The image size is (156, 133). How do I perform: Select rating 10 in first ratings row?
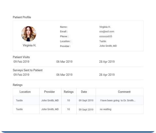coord(68,100)
